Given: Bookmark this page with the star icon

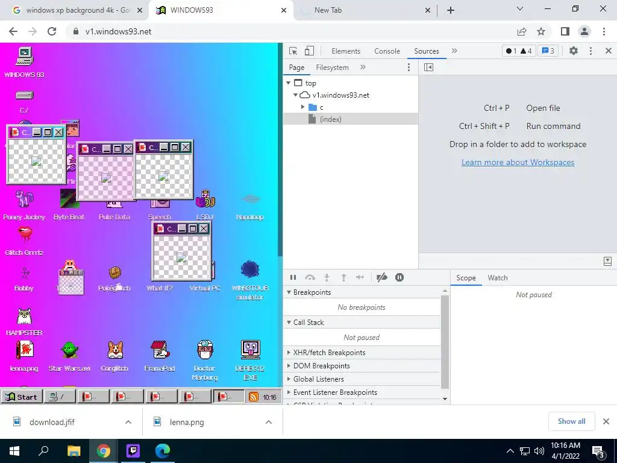Looking at the screenshot, I should 542,31.
